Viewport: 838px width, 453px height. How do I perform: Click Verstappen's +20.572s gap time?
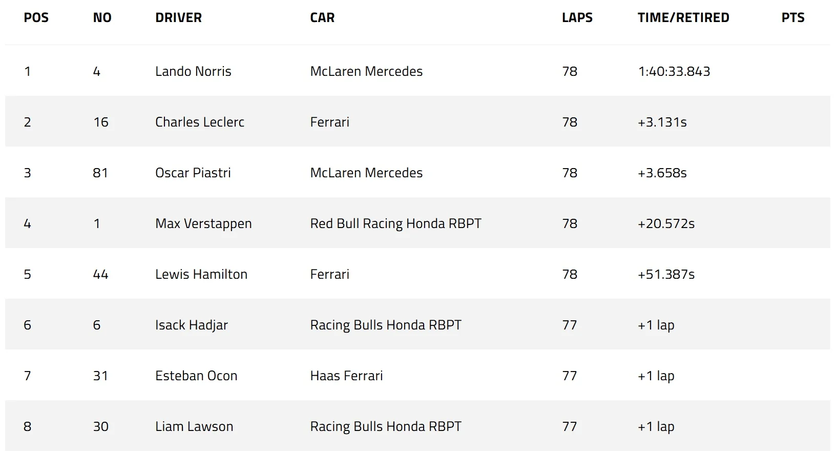pos(666,224)
